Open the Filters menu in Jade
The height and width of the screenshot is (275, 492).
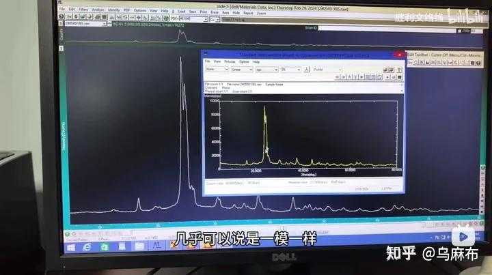pos(83,10)
